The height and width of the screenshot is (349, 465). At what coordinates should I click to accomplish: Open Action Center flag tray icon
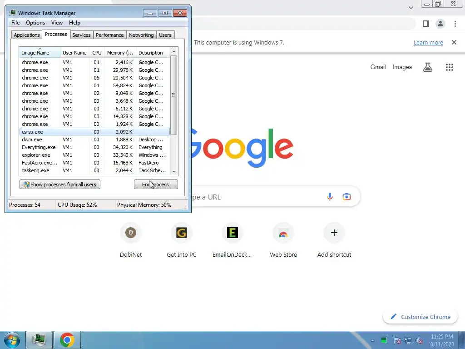(397, 340)
